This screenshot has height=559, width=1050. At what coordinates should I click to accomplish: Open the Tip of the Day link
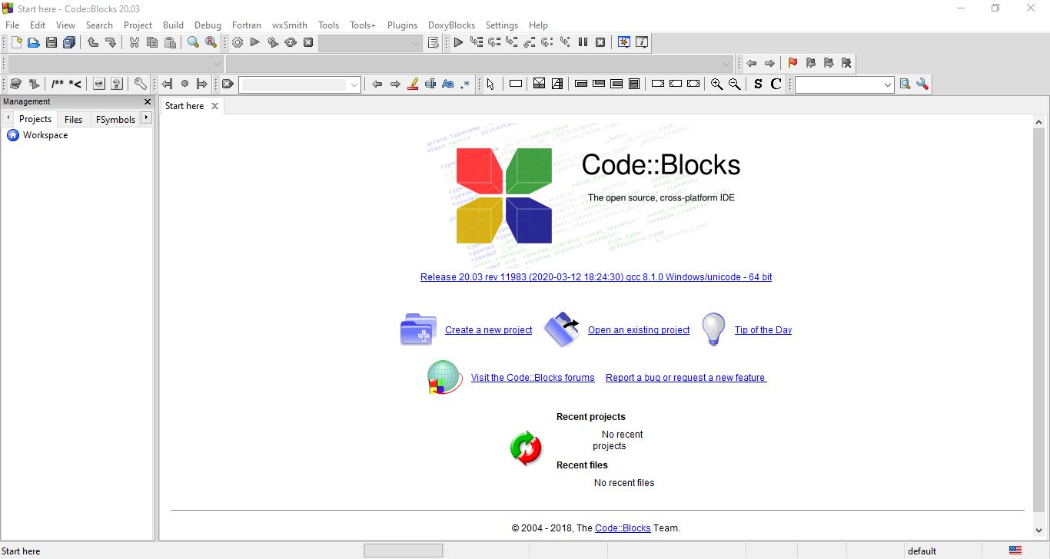coord(763,330)
